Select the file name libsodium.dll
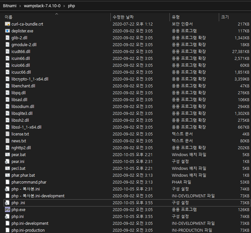This screenshot has height=233, width=251. pyautogui.click(x=23, y=106)
